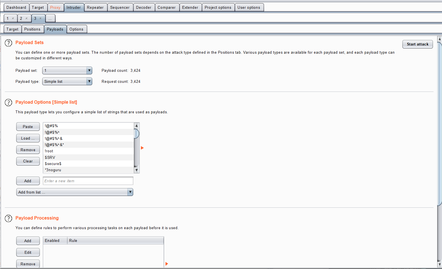This screenshot has height=269, width=442.
Task: Click Load to import payload file
Action: (28, 138)
